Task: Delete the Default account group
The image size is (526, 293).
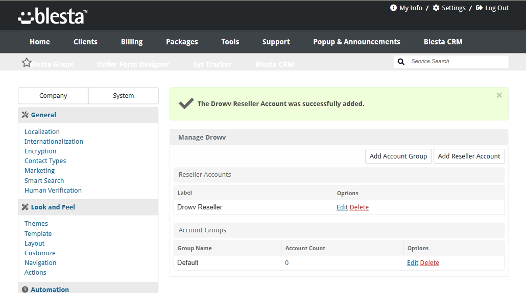Action: click(429, 263)
